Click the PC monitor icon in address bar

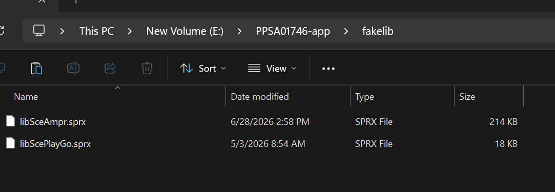point(39,31)
